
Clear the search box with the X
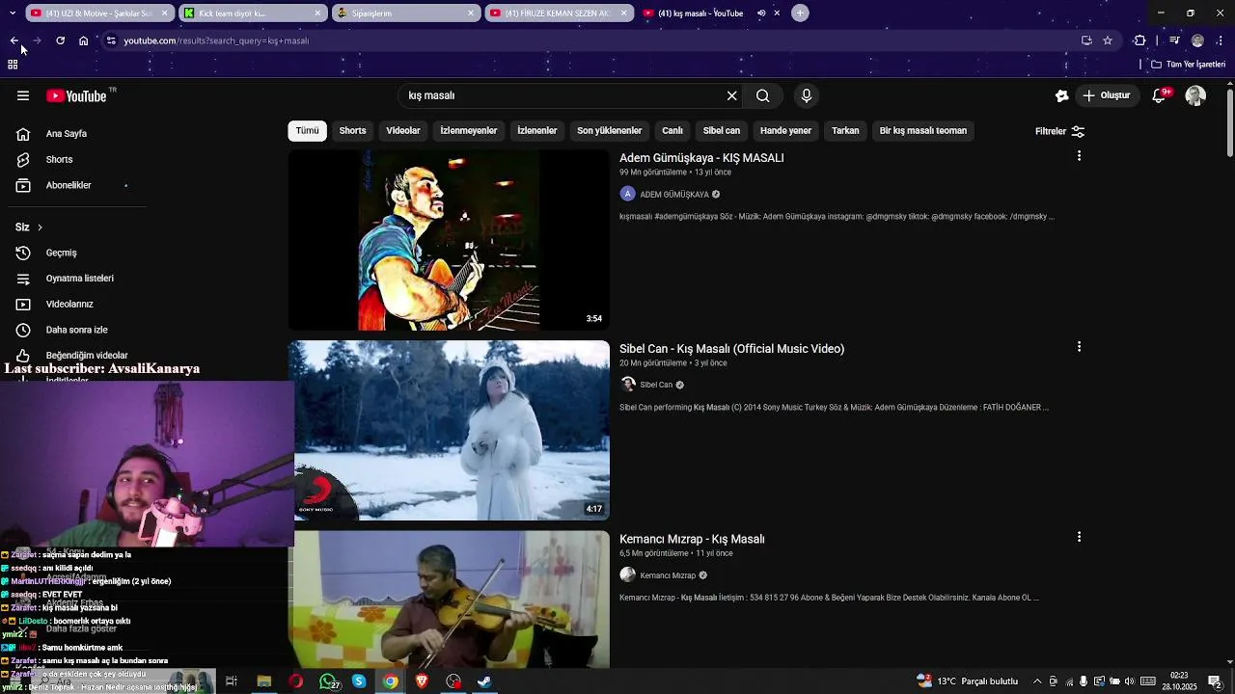click(732, 95)
